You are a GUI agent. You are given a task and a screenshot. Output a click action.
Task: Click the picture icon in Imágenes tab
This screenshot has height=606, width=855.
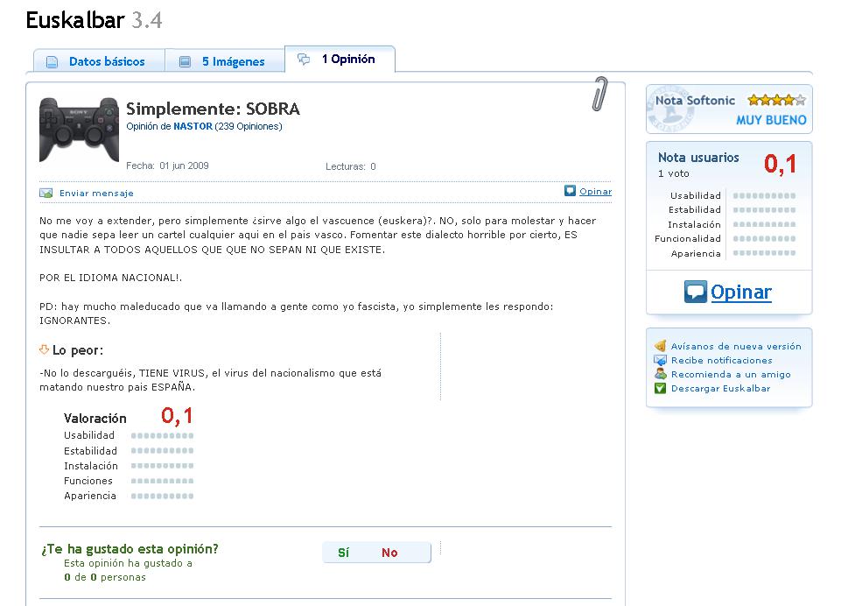click(185, 61)
